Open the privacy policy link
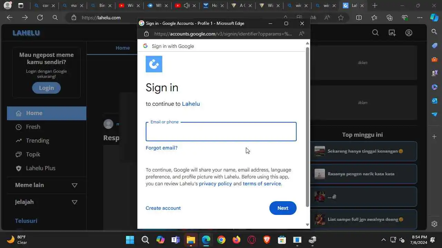The height and width of the screenshot is (248, 442). point(215,184)
